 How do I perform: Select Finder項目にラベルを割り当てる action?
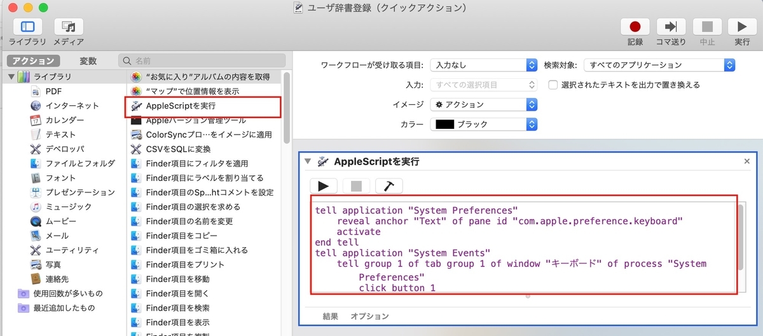[203, 178]
